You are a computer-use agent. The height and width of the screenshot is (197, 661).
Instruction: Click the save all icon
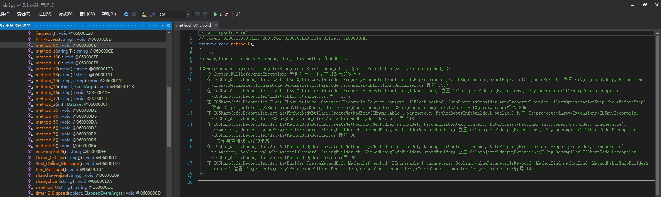[152, 14]
